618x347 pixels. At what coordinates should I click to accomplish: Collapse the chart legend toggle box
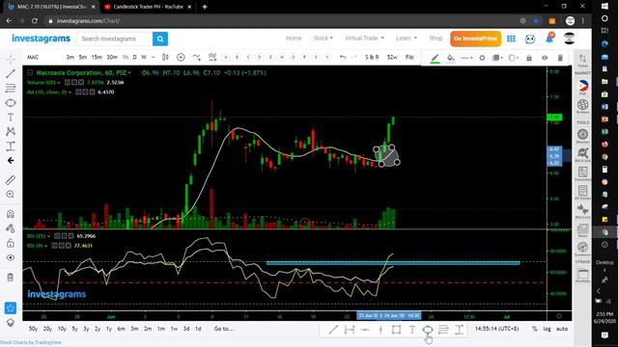point(30,73)
